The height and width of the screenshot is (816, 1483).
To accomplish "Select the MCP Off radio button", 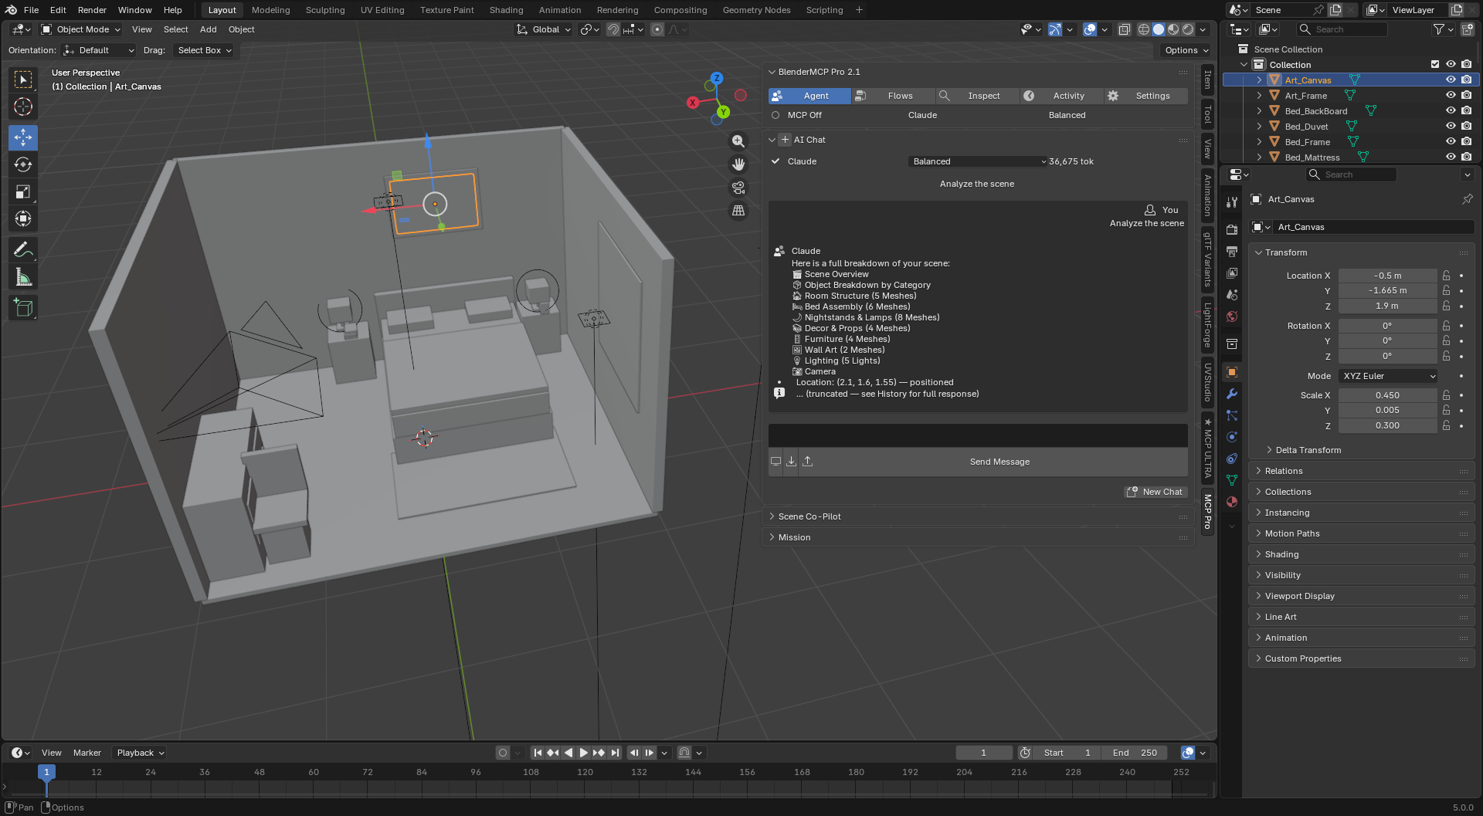I will (775, 115).
